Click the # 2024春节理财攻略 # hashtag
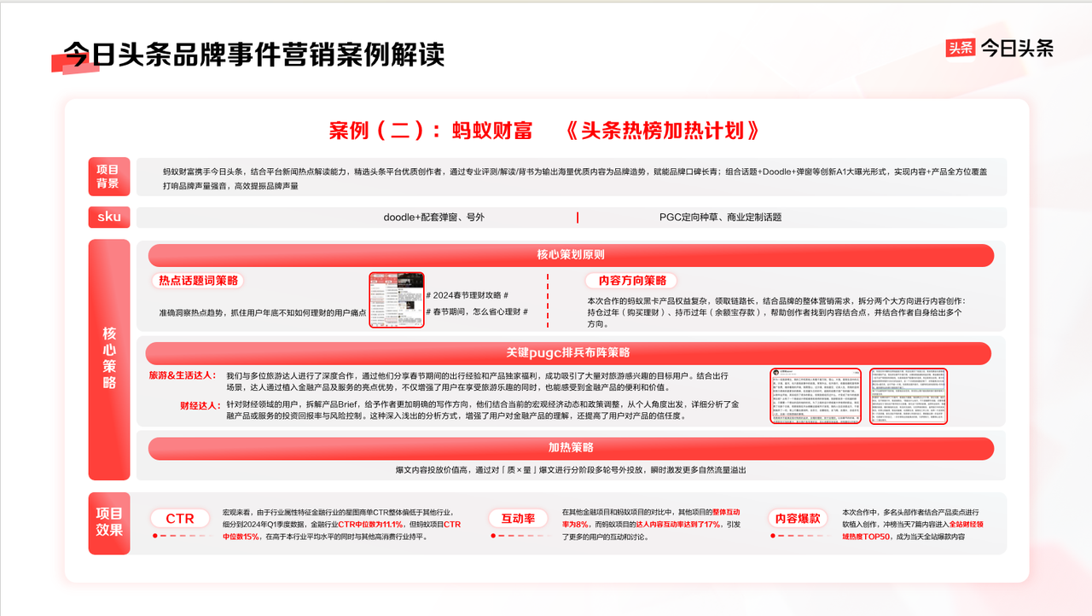The width and height of the screenshot is (1092, 616). [467, 295]
